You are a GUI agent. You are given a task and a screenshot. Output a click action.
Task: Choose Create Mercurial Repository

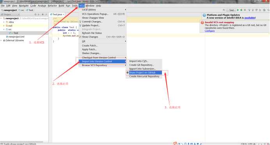coord(144,76)
